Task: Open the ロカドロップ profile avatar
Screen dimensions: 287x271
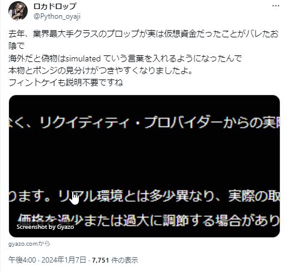Action: click(18, 11)
